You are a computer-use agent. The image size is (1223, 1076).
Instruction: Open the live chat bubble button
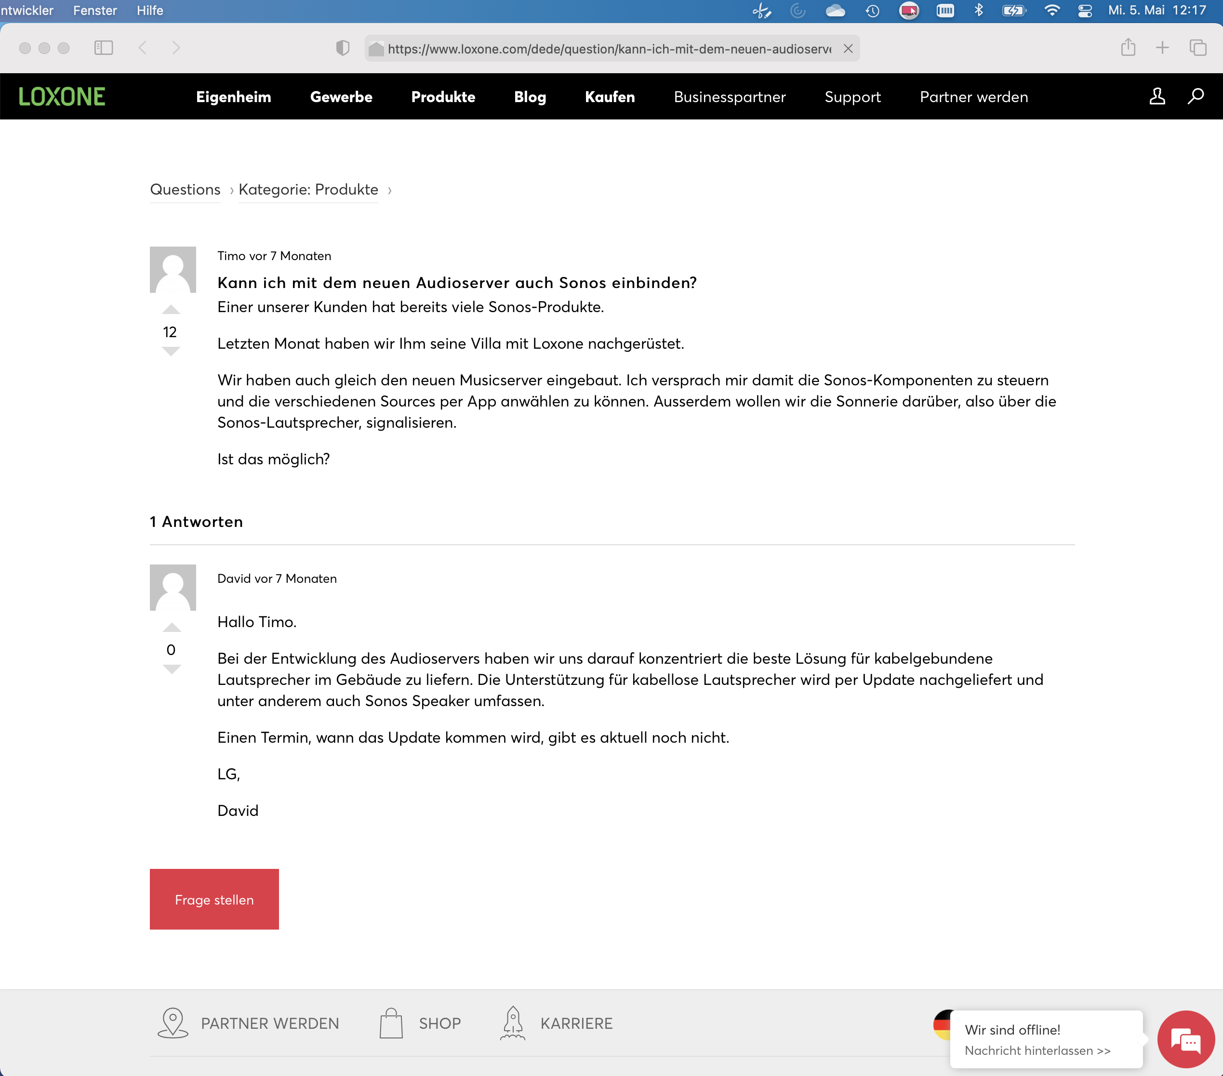(x=1186, y=1039)
